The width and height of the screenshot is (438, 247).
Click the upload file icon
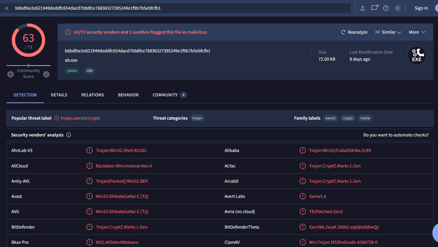pyautogui.click(x=363, y=8)
